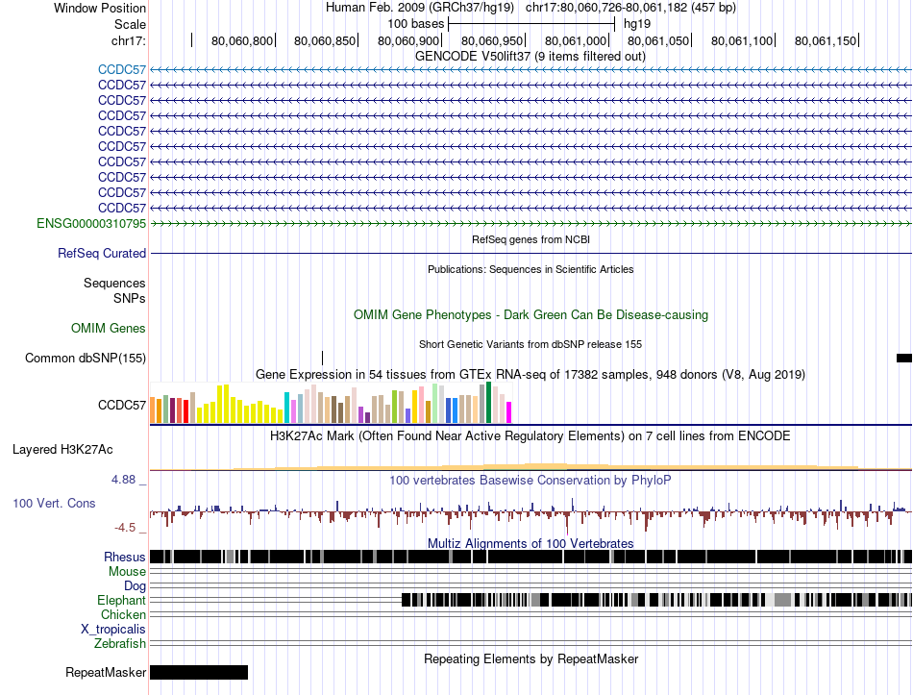Image resolution: width=913 pixels, height=695 pixels.
Task: Open the ENSG00000310795 gene label
Action: 91,224
